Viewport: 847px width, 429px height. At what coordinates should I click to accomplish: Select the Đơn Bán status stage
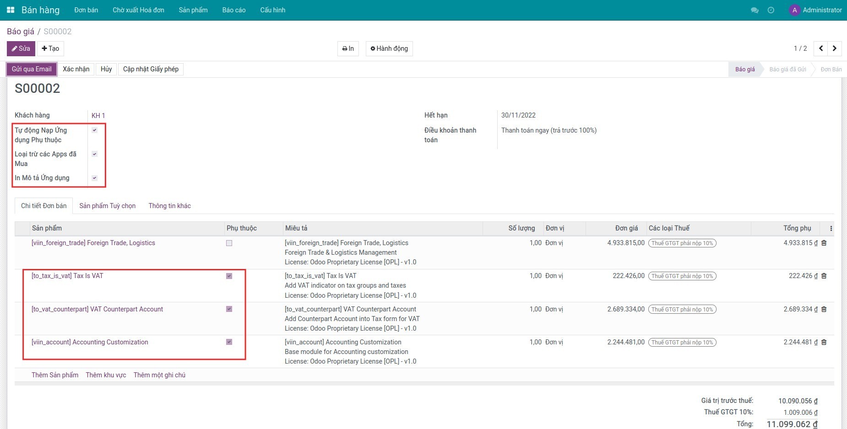point(831,70)
